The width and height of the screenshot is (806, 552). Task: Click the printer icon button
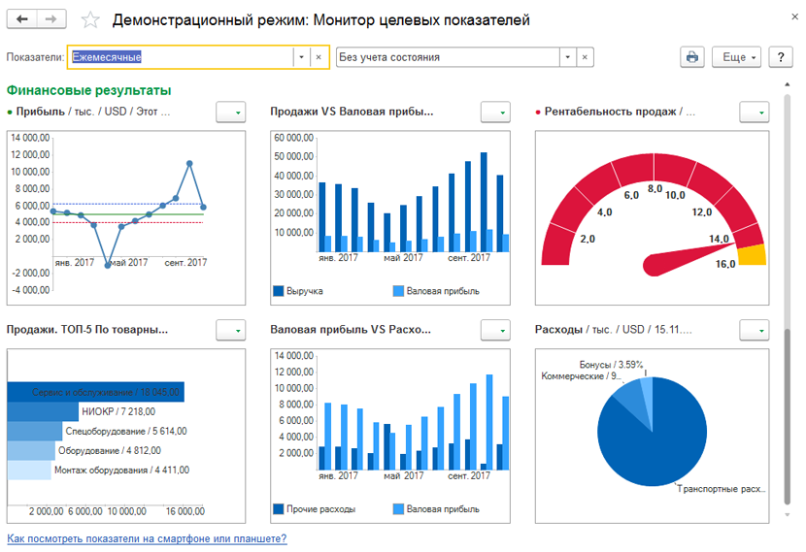pyautogui.click(x=691, y=57)
